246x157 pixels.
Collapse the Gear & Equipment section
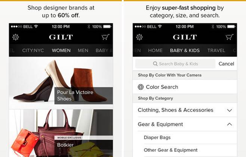click(230, 124)
